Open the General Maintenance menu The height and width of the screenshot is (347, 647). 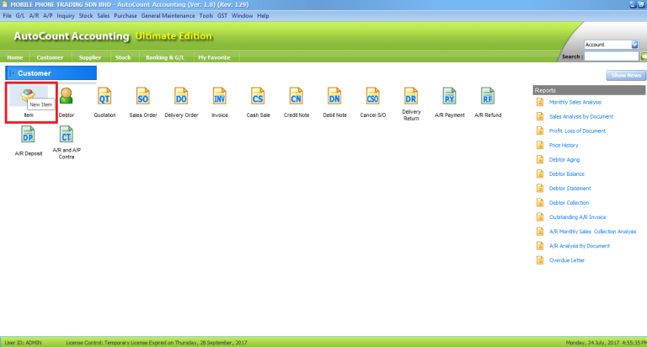168,16
